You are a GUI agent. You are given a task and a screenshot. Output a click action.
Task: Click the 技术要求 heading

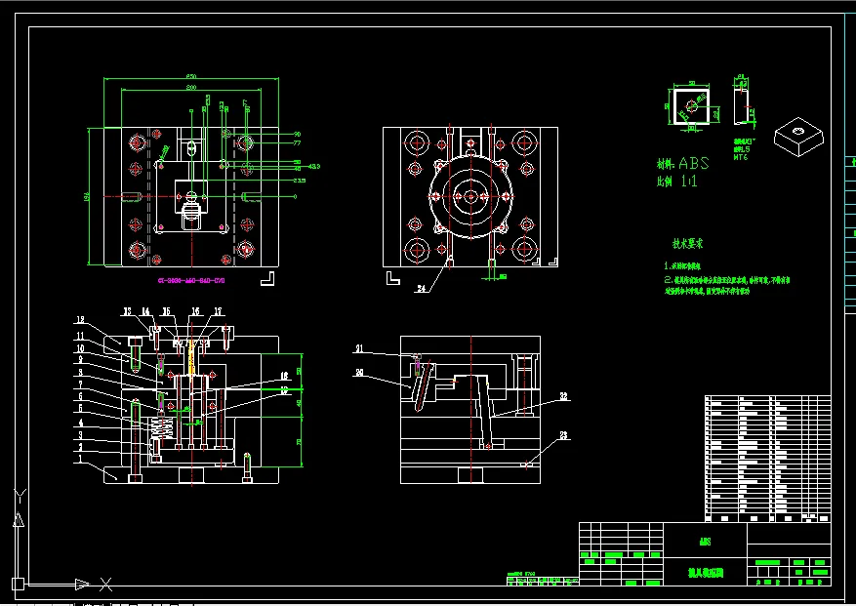tap(687, 244)
